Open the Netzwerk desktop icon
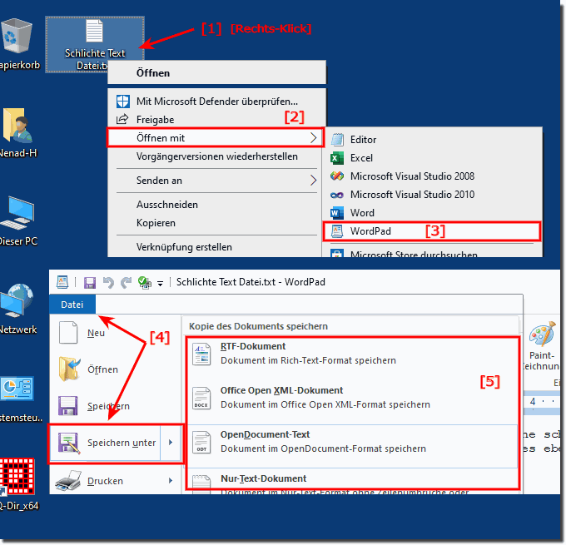 [17, 300]
